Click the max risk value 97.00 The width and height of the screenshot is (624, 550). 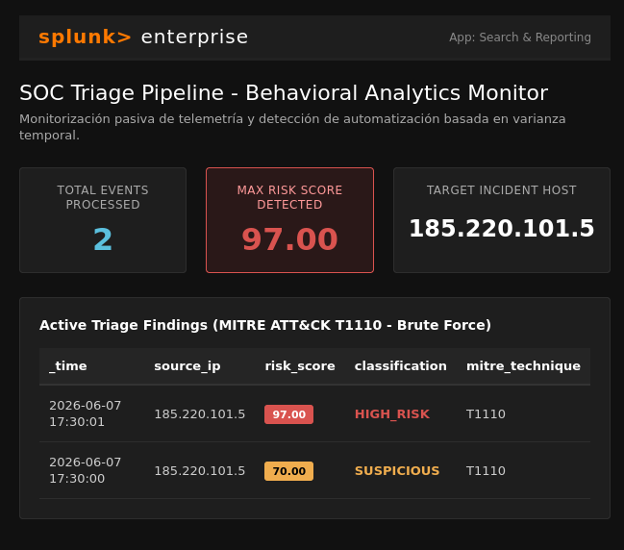[289, 239]
